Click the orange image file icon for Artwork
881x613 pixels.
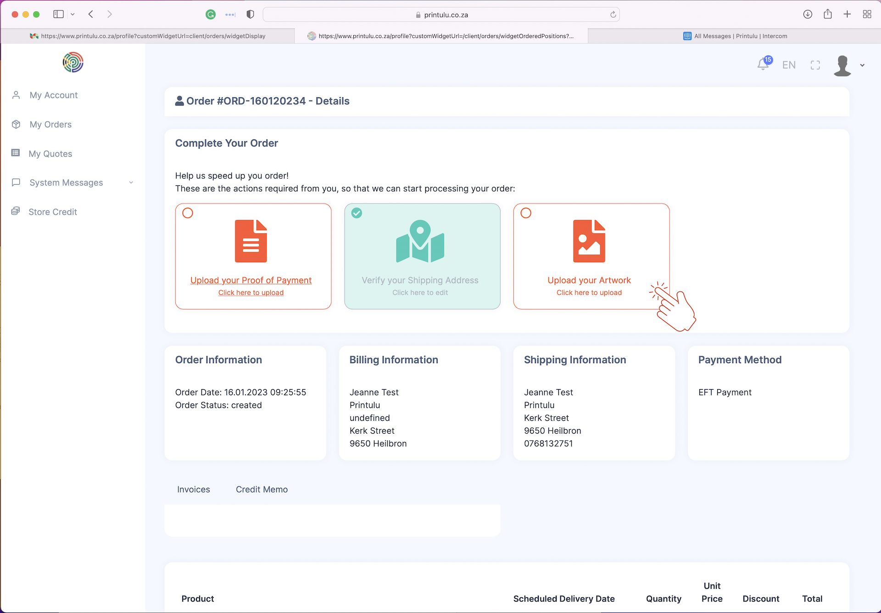pos(589,241)
